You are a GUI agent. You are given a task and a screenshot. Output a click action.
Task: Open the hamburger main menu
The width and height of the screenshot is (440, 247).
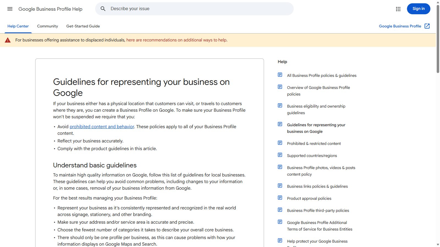point(10,9)
